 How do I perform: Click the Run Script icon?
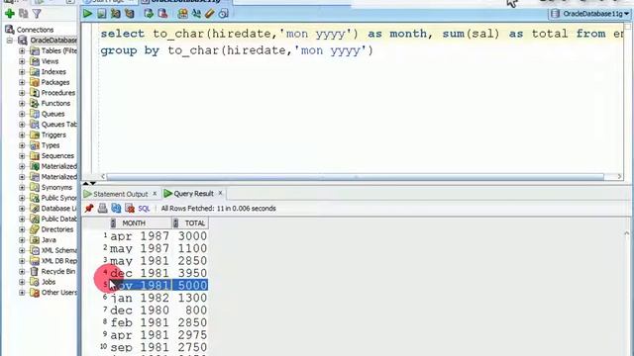(x=101, y=14)
